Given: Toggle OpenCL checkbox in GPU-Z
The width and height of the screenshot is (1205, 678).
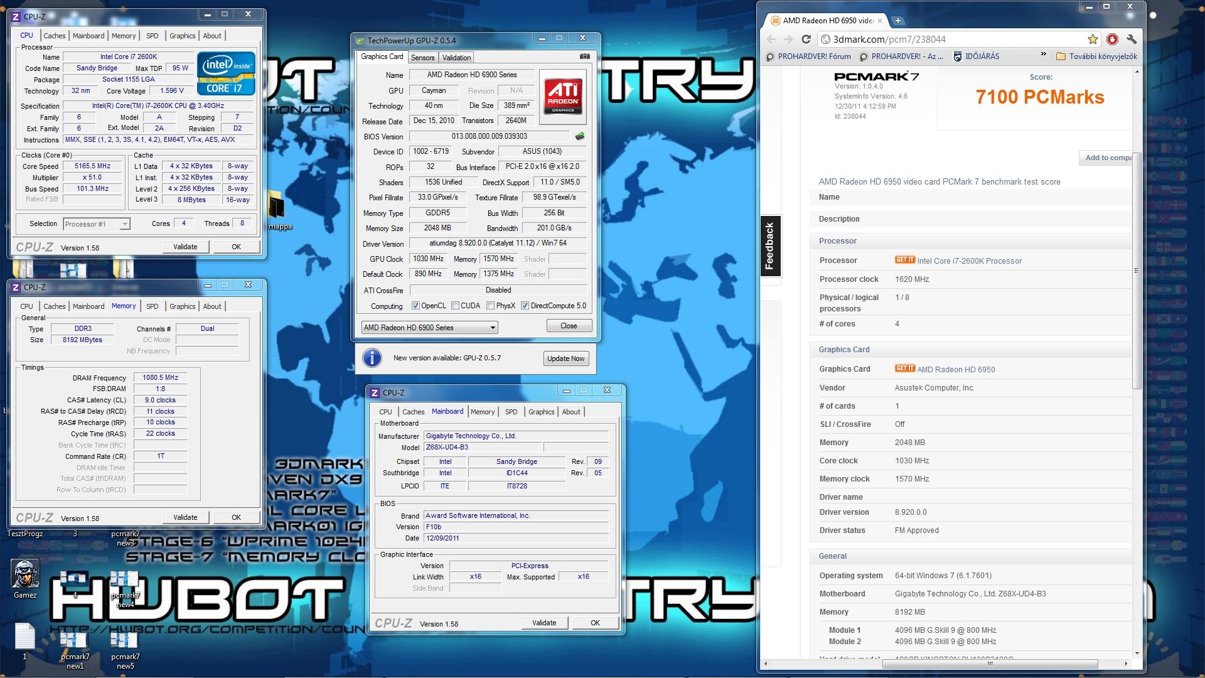Looking at the screenshot, I should coord(415,306).
